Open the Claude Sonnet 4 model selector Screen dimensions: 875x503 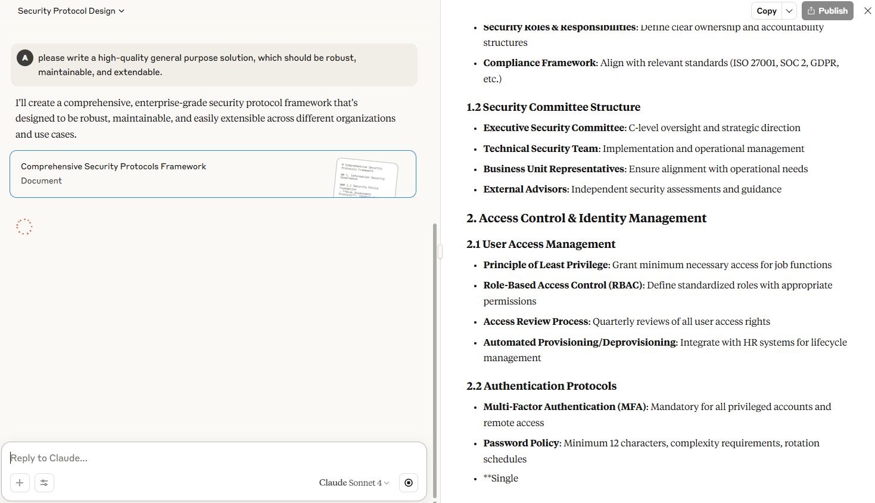354,483
